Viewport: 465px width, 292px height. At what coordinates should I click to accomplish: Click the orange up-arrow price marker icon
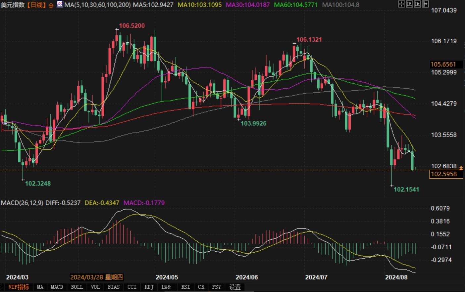coord(461,168)
